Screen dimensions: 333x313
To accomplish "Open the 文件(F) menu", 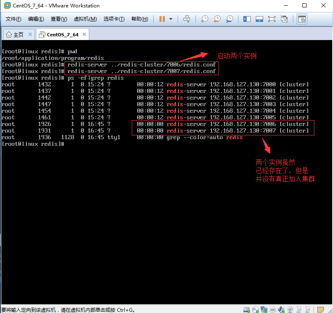I will (x=13, y=19).
